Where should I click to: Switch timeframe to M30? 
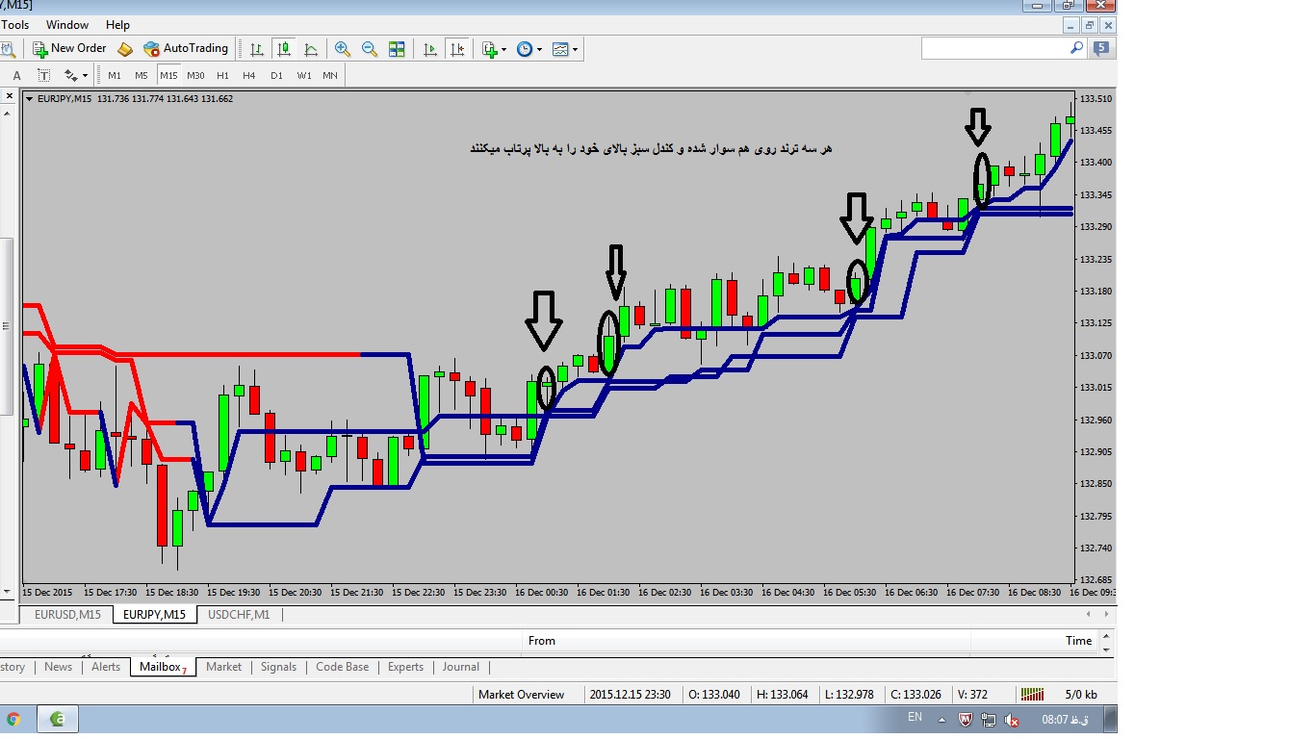click(x=195, y=75)
